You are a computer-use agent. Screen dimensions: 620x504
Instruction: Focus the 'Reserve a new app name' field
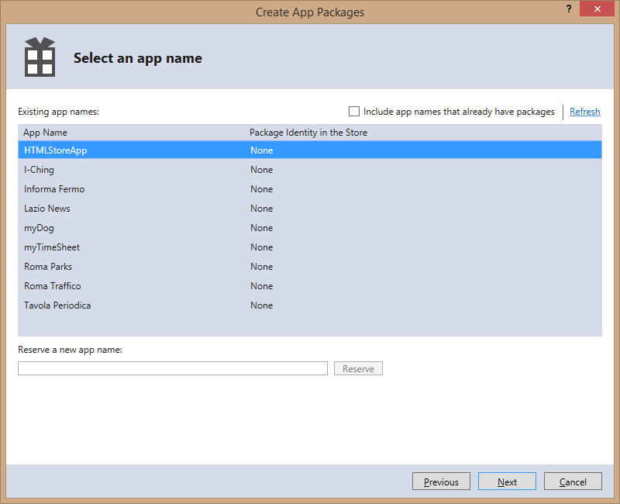click(x=173, y=369)
